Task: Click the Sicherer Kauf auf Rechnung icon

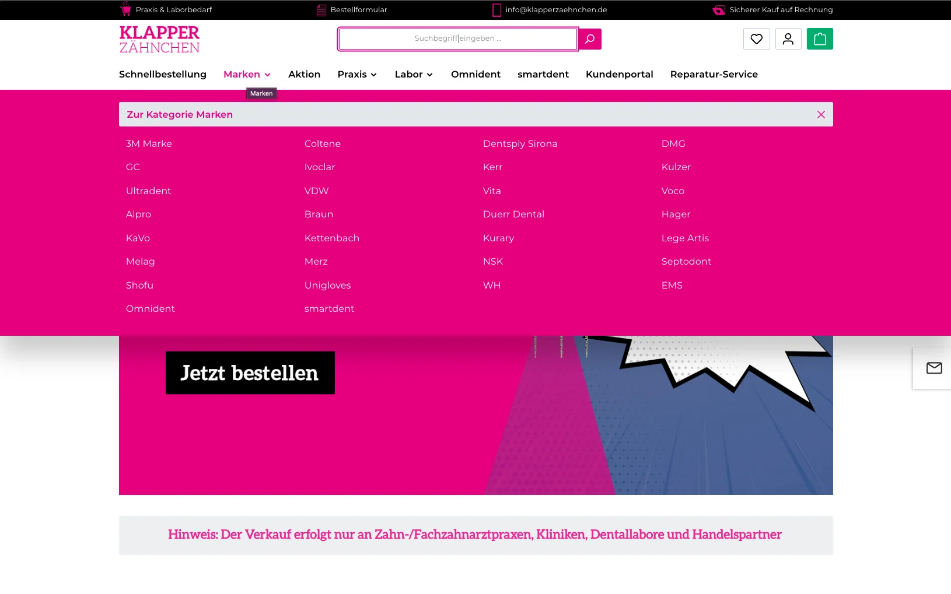Action: pyautogui.click(x=719, y=10)
